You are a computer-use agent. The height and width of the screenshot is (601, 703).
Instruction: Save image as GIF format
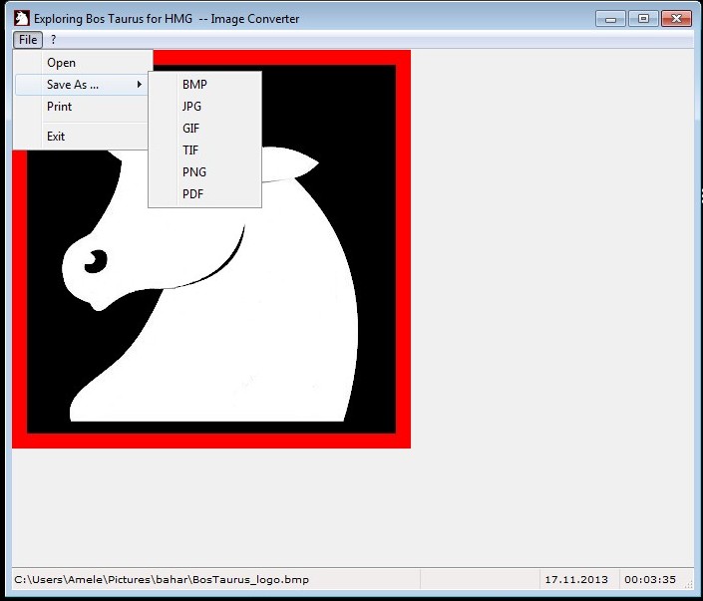point(204,129)
